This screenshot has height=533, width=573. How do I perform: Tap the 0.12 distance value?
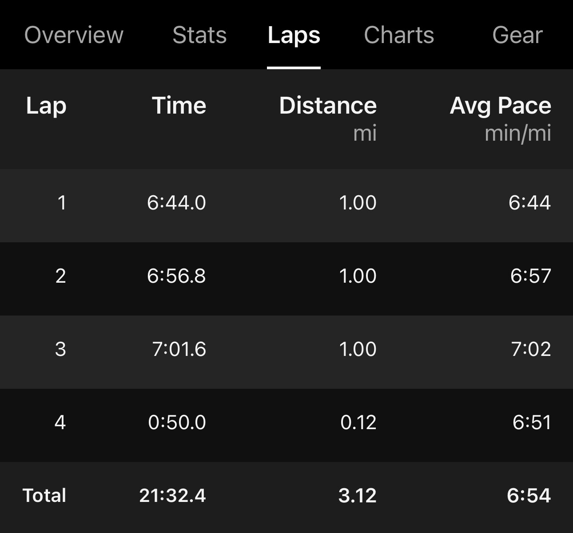[358, 422]
